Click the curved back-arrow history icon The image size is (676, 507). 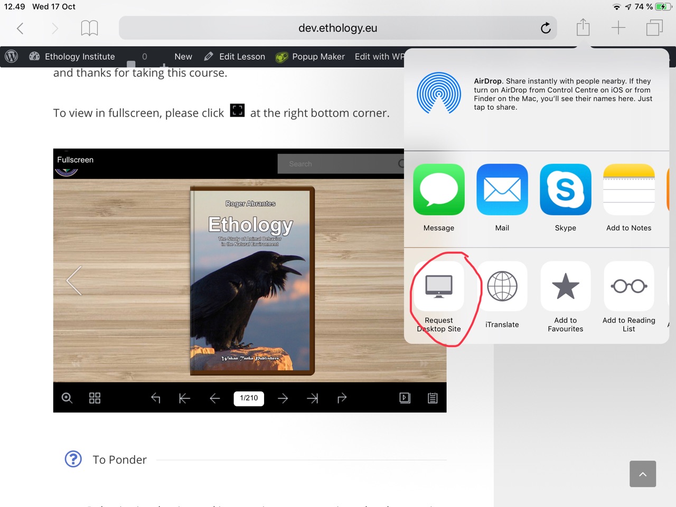(155, 398)
